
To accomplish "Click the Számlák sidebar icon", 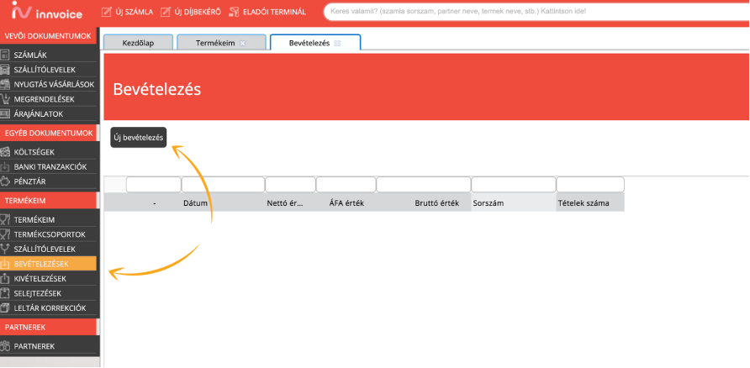I will click(x=6, y=55).
